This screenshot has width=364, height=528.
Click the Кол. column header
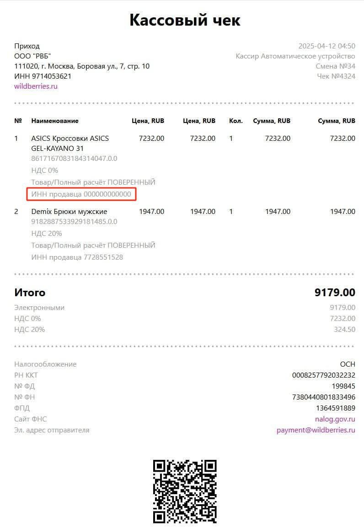235,121
